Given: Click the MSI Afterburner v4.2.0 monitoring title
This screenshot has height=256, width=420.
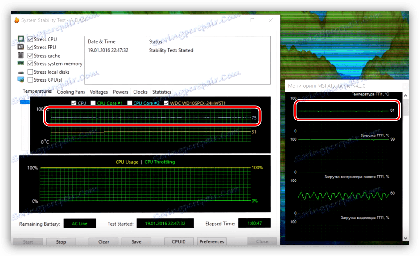Looking at the screenshot, I should (326, 86).
